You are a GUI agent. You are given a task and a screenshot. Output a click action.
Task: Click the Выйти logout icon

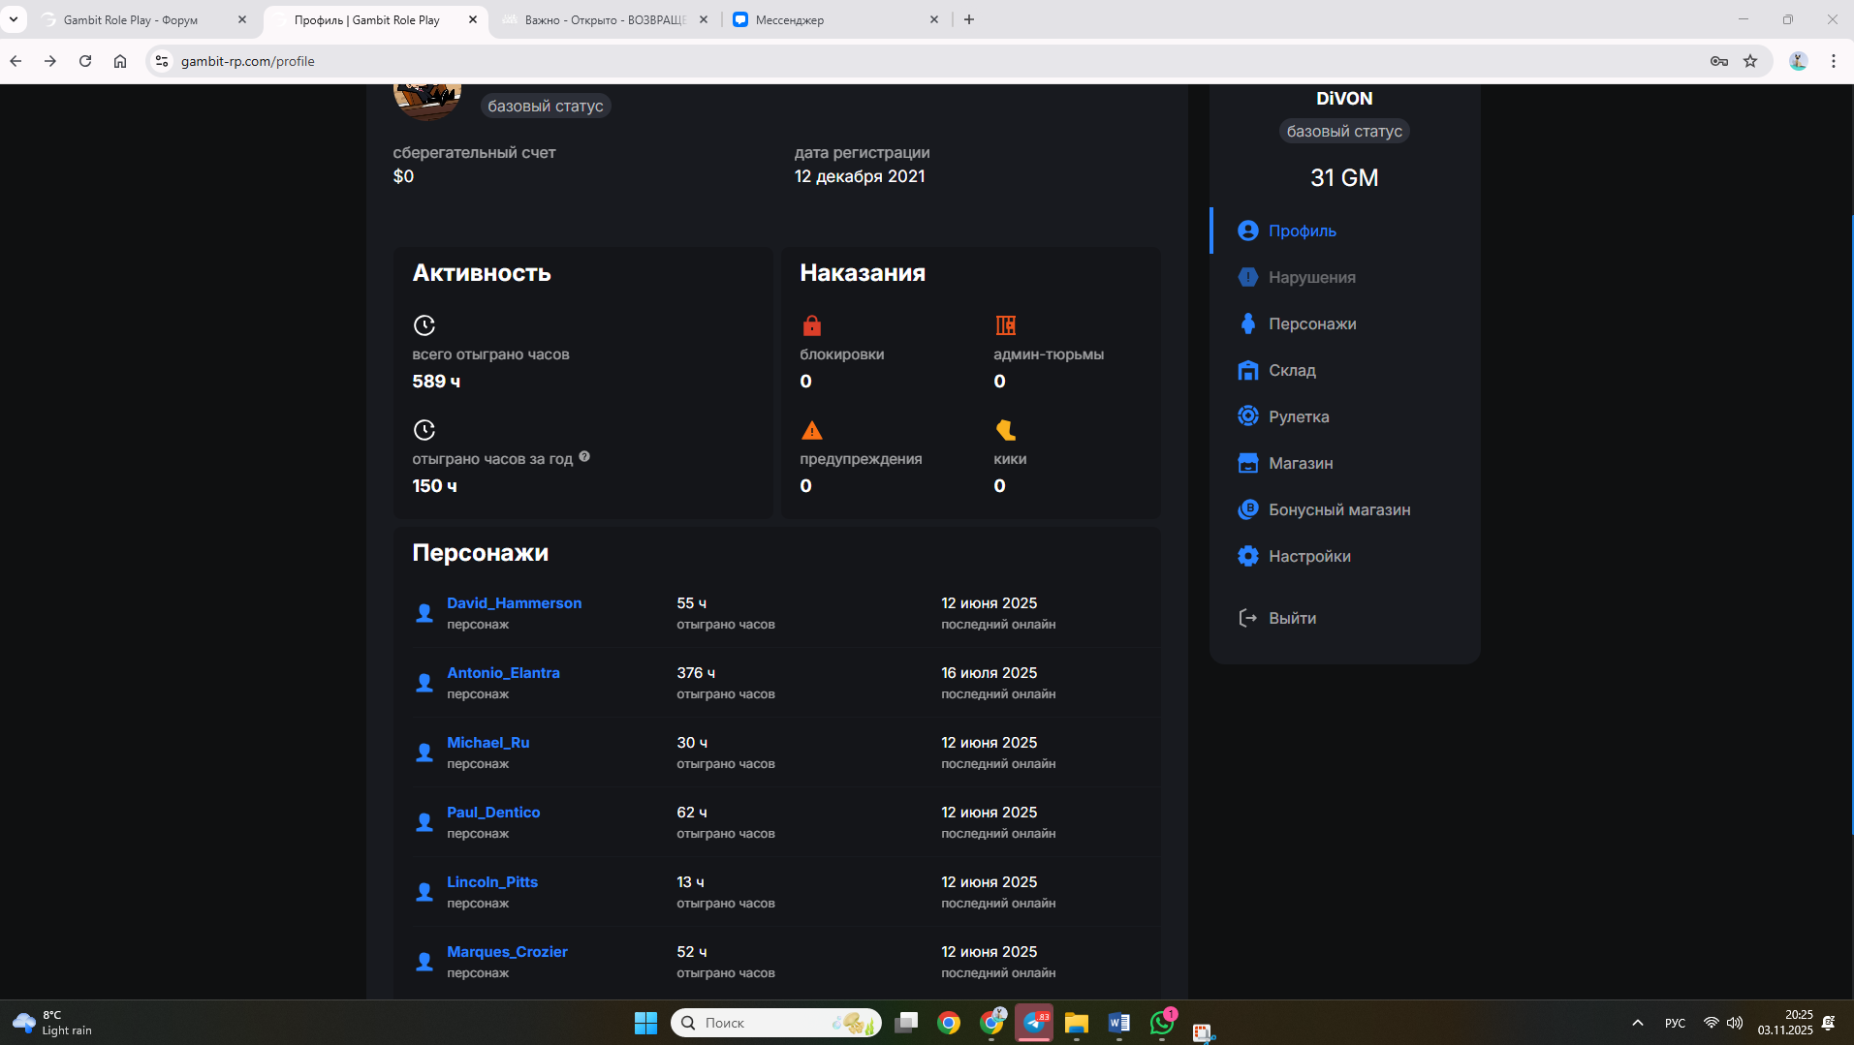(1247, 618)
